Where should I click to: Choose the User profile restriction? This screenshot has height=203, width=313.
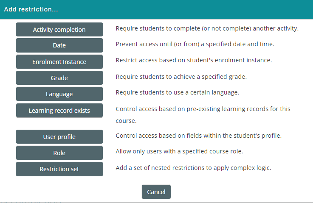point(59,137)
